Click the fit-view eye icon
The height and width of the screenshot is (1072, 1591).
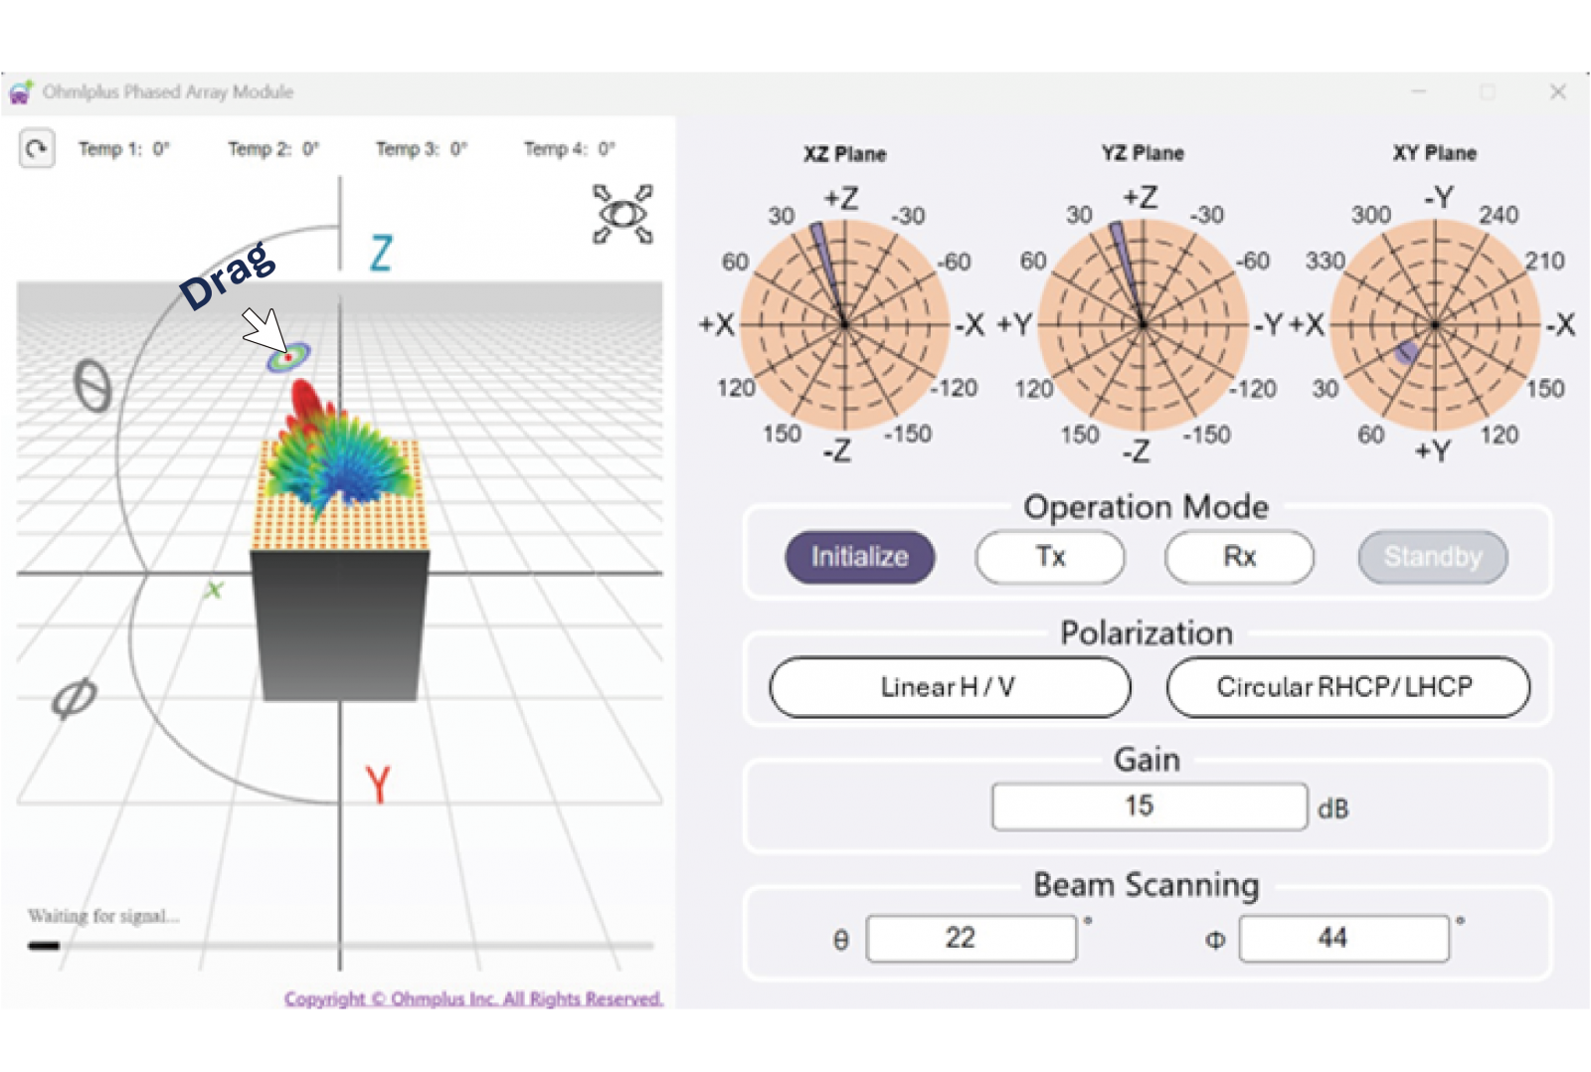point(622,214)
